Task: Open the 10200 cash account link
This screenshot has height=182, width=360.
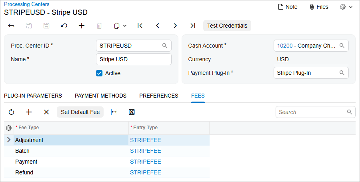Action: tap(285, 46)
